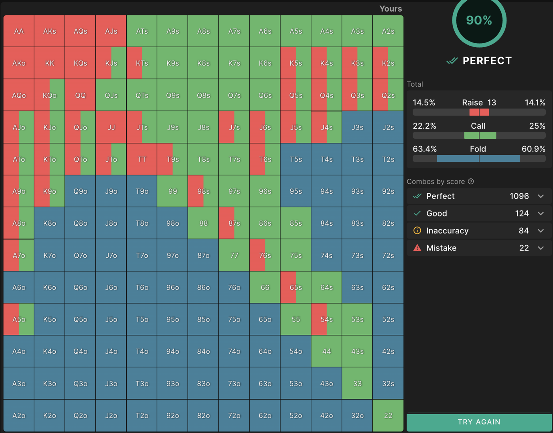Click the Total label
This screenshot has height=433, width=553.
(415, 84)
